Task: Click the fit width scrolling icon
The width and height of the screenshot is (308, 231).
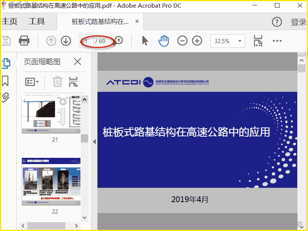Action: 258,41
